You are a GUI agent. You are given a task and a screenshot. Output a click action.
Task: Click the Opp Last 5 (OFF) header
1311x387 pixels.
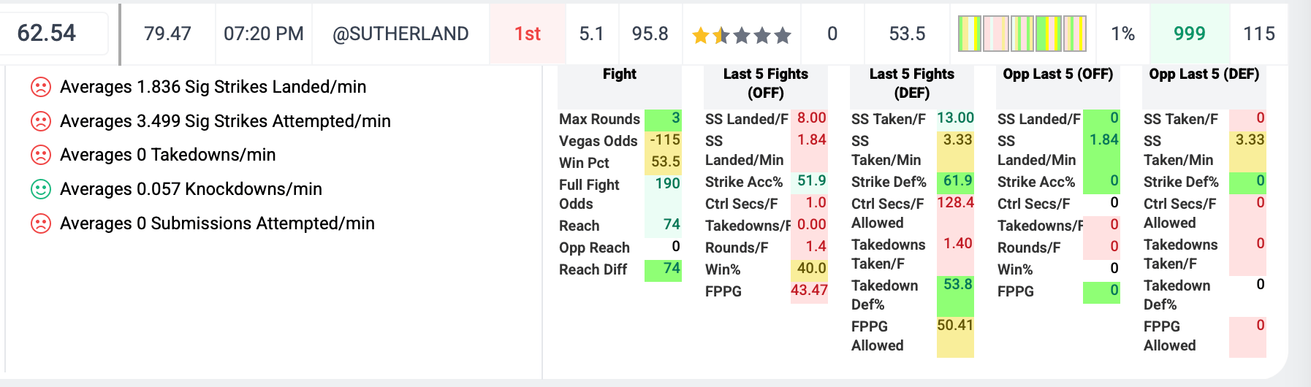point(1058,74)
